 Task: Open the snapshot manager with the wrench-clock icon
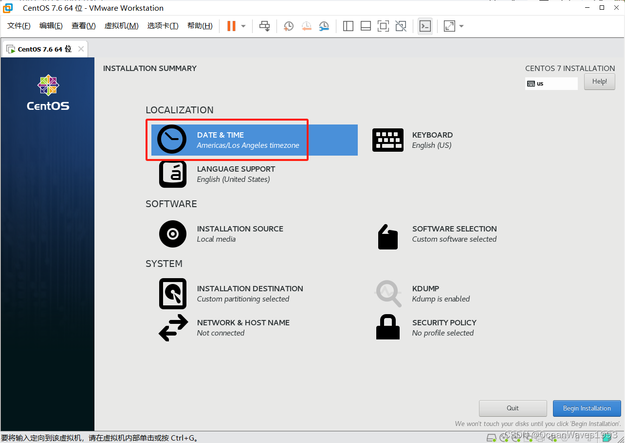click(x=324, y=26)
